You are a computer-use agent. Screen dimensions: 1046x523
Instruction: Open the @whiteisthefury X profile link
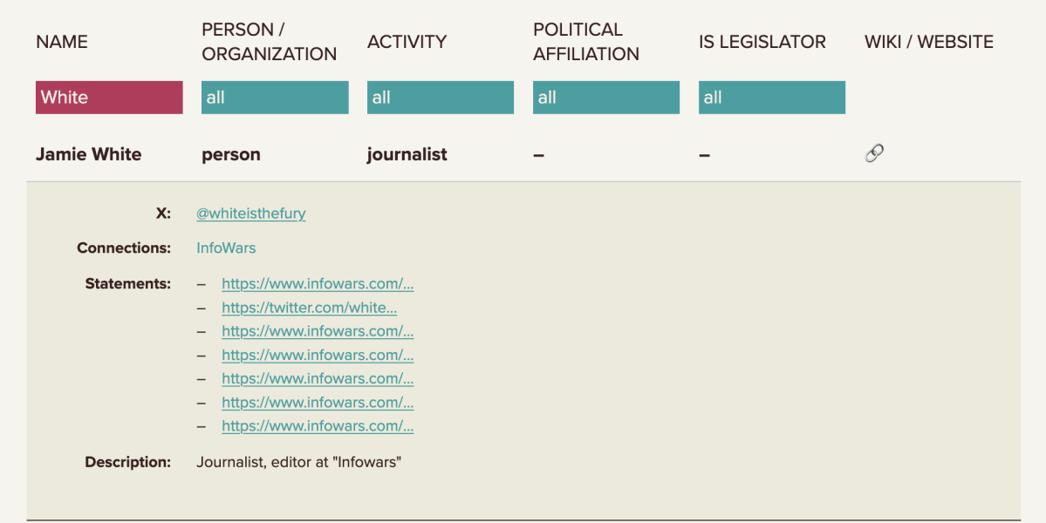[x=251, y=213]
